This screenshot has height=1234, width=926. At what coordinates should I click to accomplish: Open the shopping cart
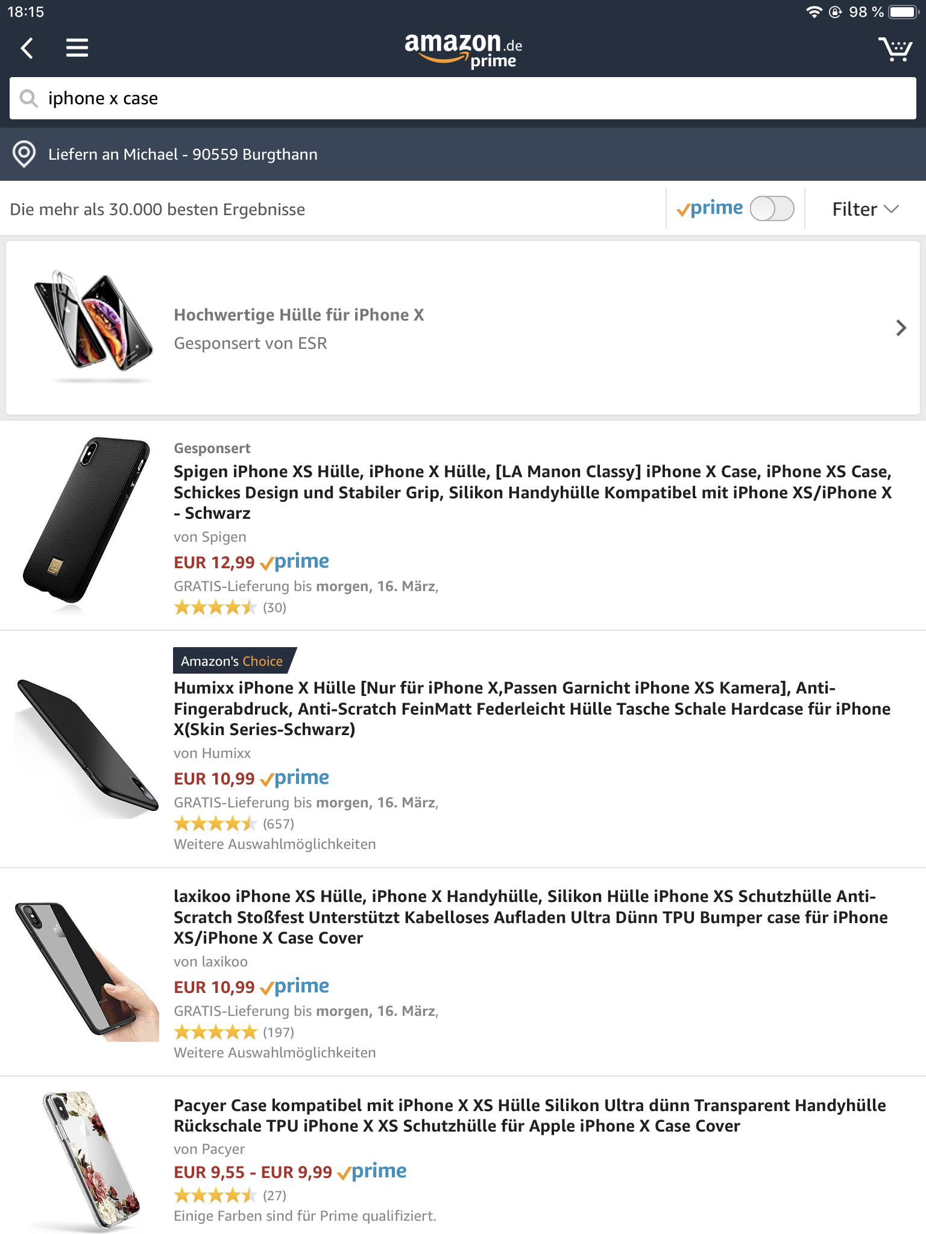(x=895, y=49)
